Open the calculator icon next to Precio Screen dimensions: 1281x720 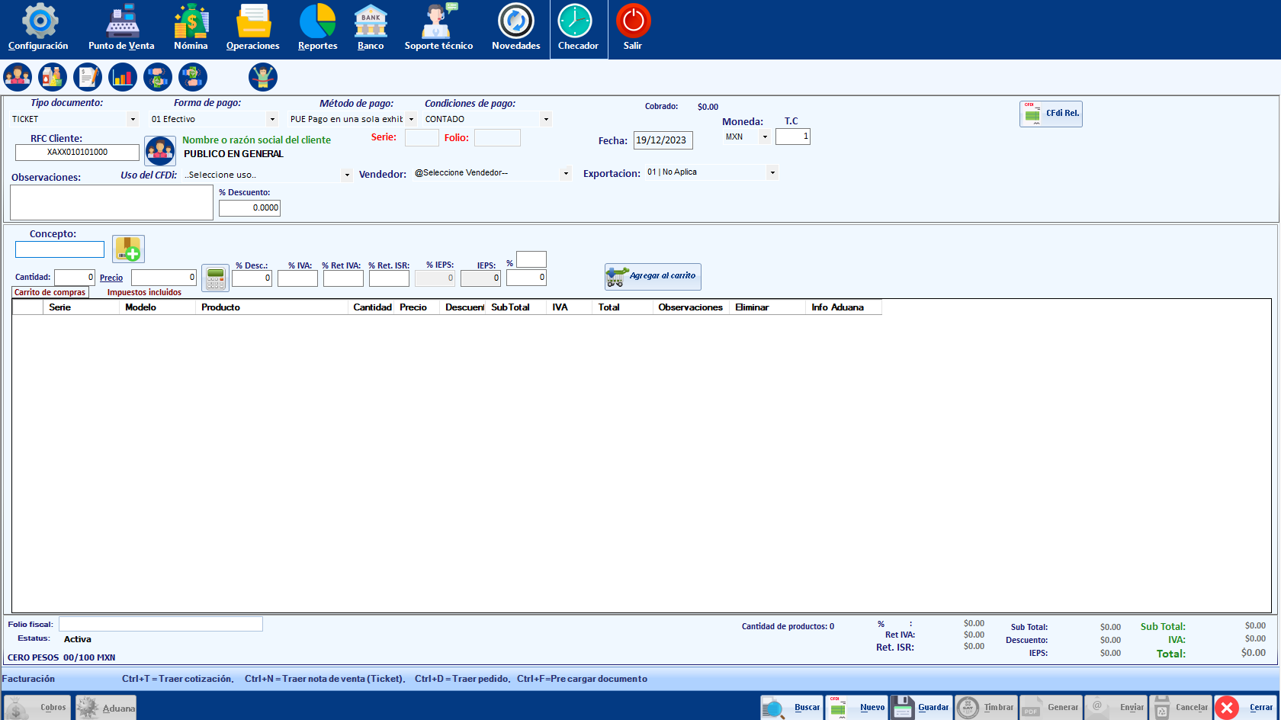click(x=215, y=278)
